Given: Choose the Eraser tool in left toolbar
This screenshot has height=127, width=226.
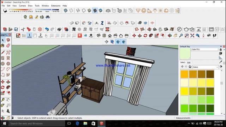Looking at the screenshot, I should tap(8, 46).
